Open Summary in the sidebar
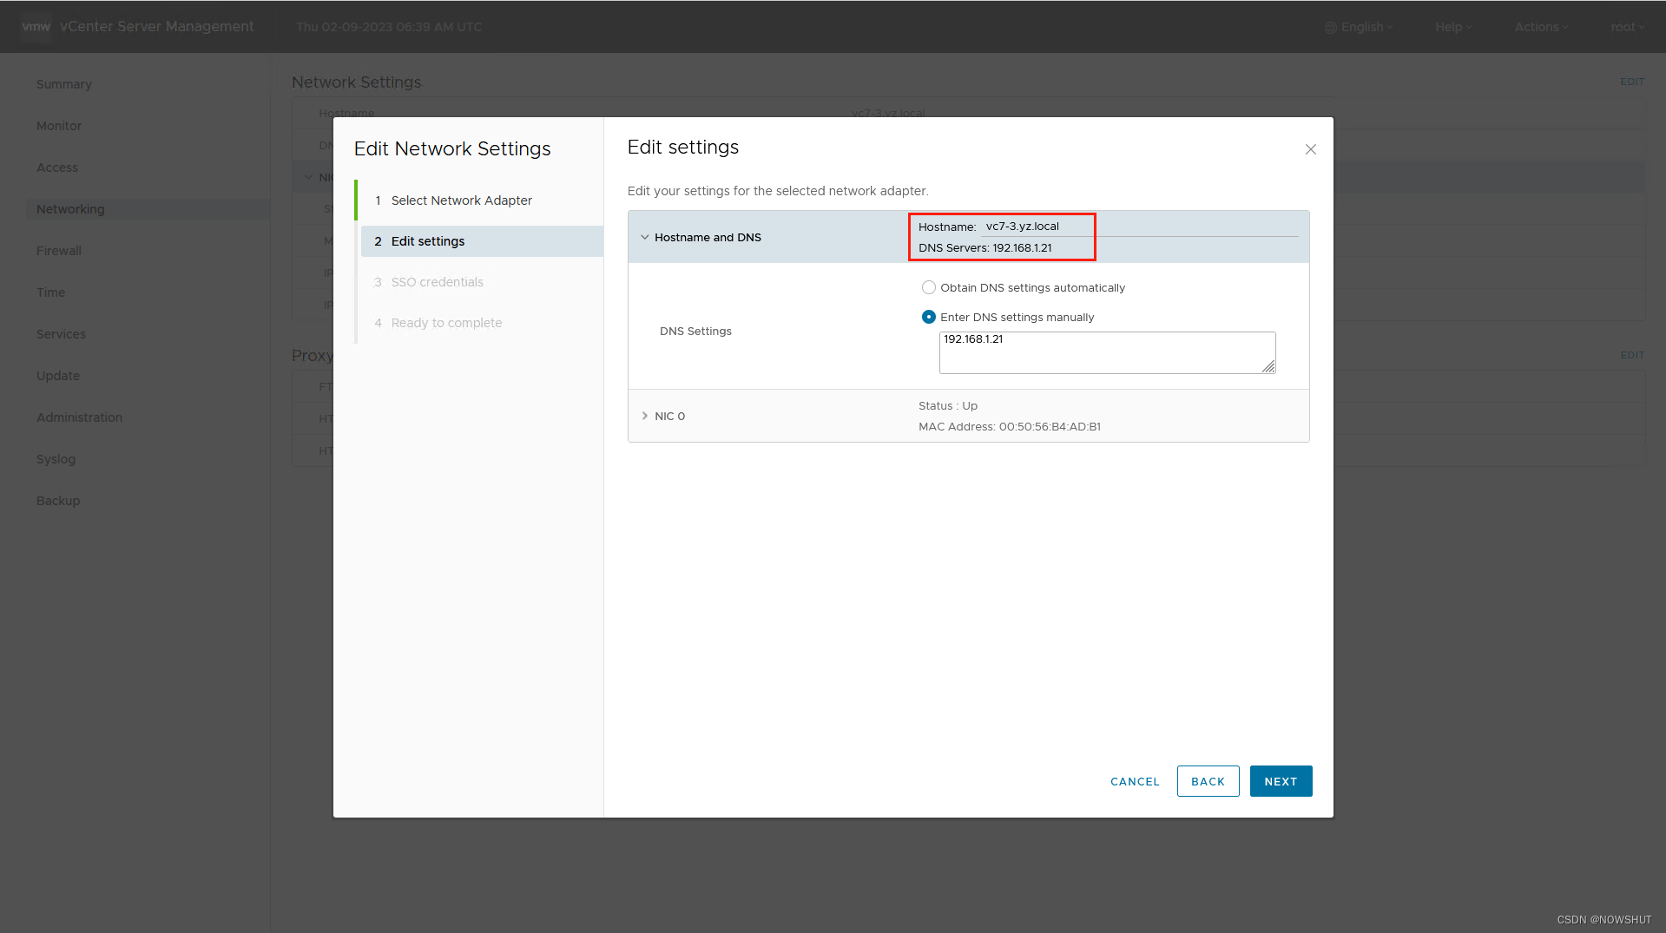Screen dimensions: 1666x933 (64, 84)
